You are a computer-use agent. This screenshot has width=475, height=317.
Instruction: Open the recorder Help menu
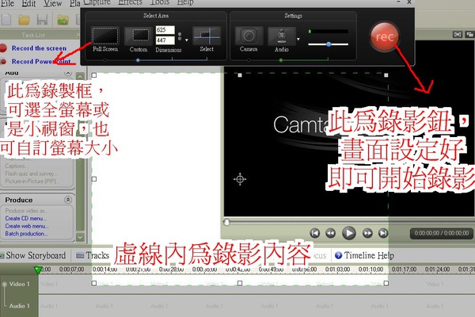184,2
